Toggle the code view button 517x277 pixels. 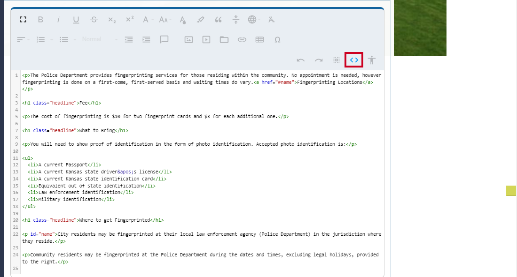[354, 60]
